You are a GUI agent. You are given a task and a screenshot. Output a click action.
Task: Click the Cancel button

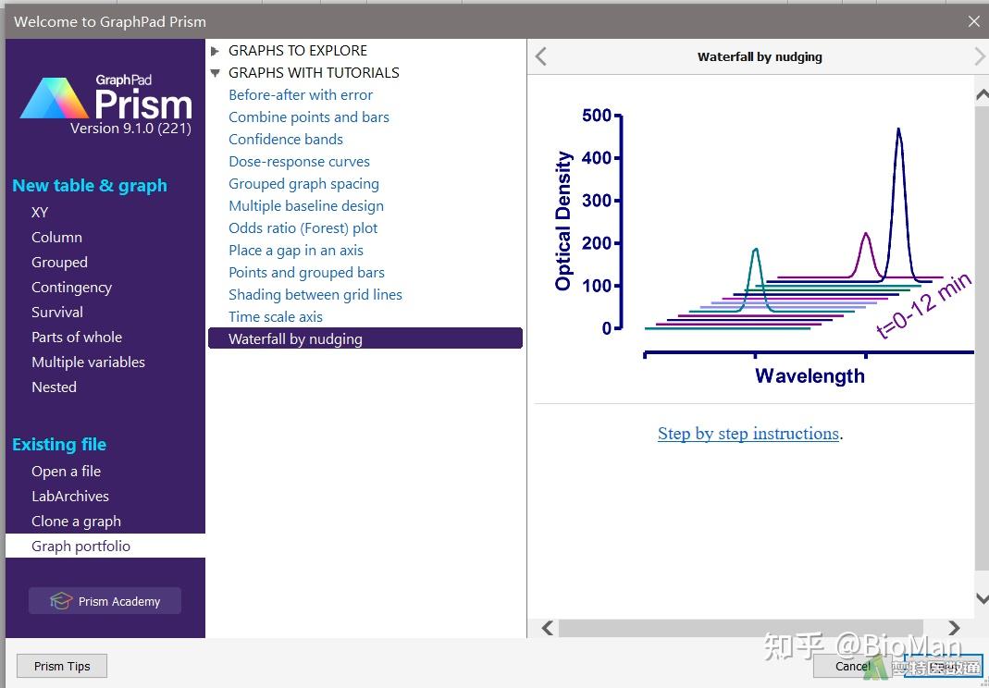[853, 666]
